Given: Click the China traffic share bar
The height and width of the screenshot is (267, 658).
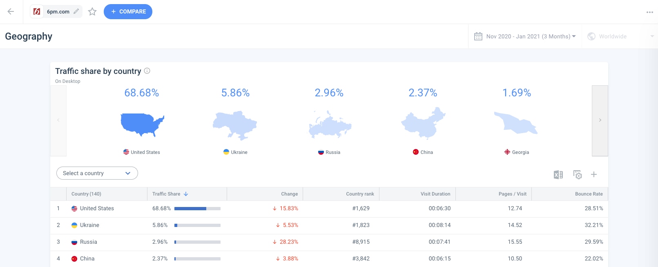Looking at the screenshot, I should click(197, 259).
